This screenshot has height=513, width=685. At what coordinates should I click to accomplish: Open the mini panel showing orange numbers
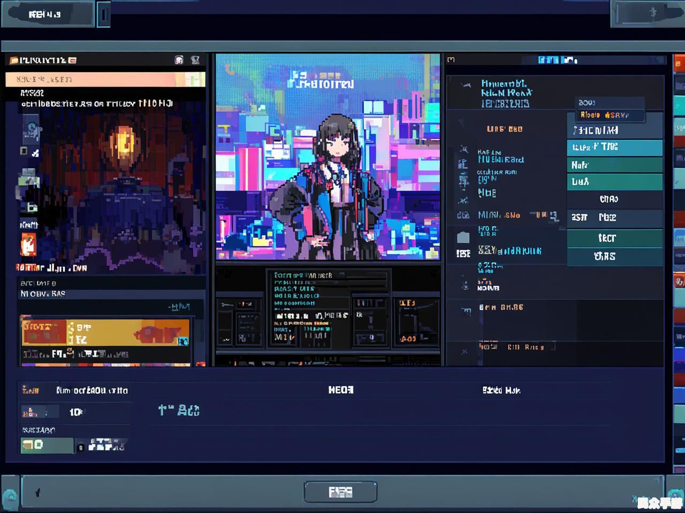[417, 322]
